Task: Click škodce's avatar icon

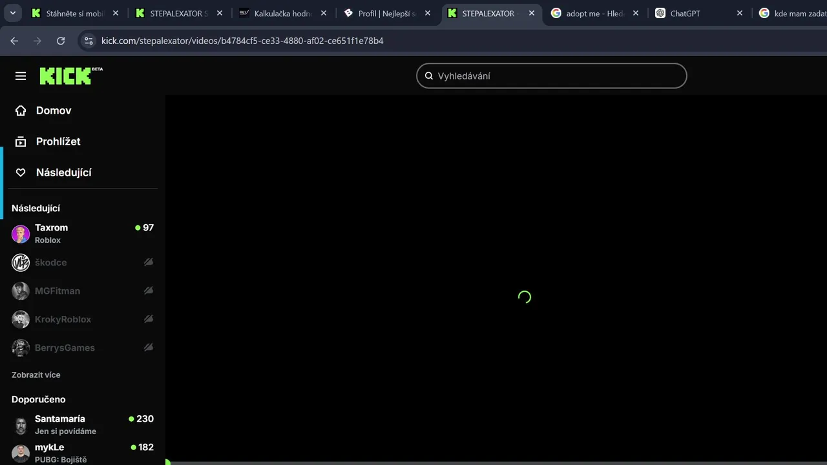Action: (x=21, y=262)
